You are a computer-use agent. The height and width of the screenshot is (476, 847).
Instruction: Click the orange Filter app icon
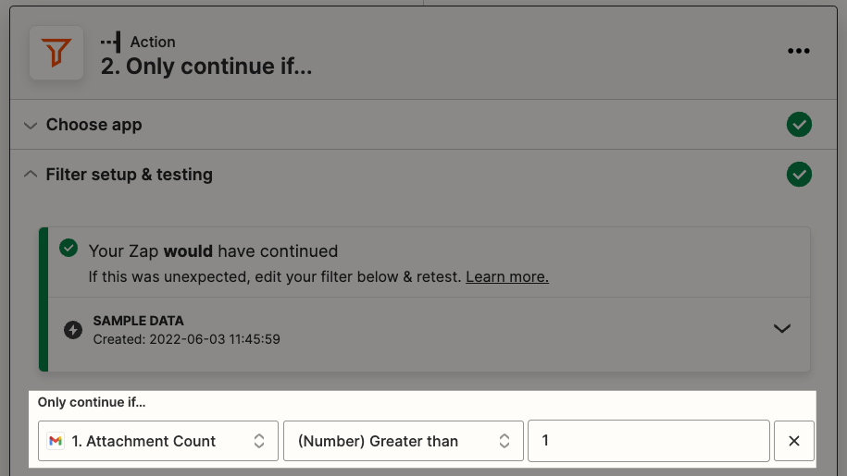pos(56,53)
